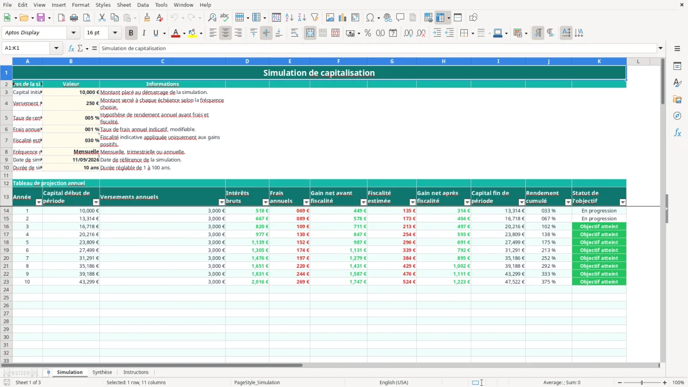Screen dimensions: 688x387
Task: Click the zoom slider handle
Action: point(642,382)
